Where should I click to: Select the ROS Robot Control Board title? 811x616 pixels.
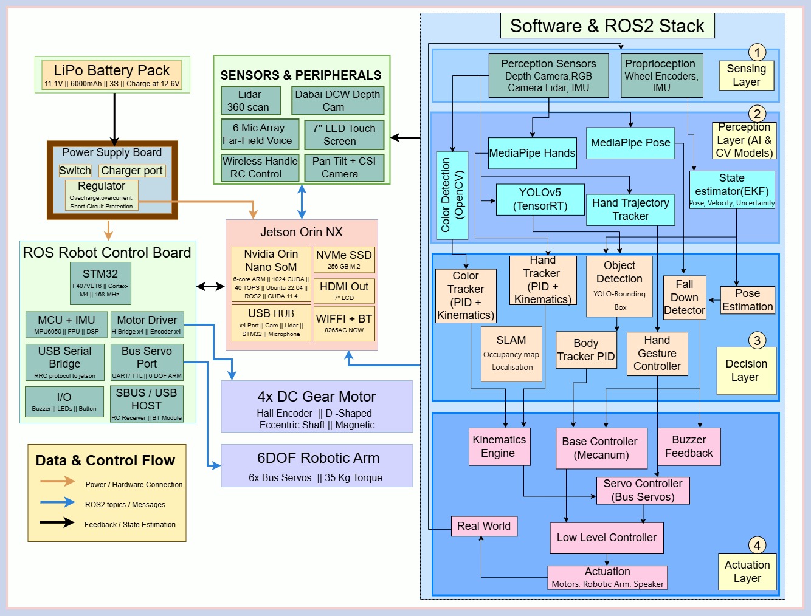click(107, 253)
